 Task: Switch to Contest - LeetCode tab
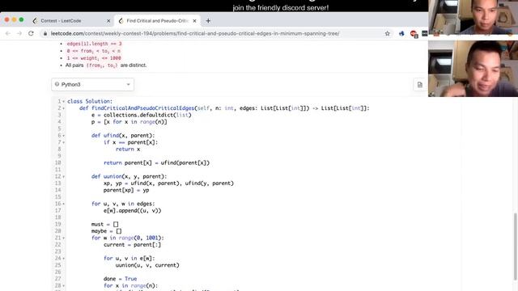61,21
